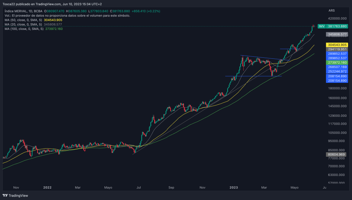Select the MA (100, close, 0, SMA, 5) legend
Viewport: 352px width, 200px height.
pyautogui.click(x=25, y=29)
